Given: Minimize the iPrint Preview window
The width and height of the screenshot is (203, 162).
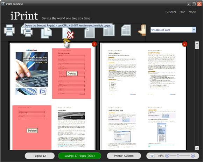Looking at the screenshot, I should [189, 4].
